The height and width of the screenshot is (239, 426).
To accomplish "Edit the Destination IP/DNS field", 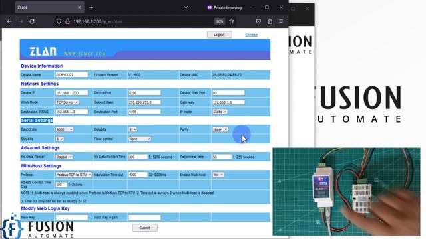I will point(71,112).
